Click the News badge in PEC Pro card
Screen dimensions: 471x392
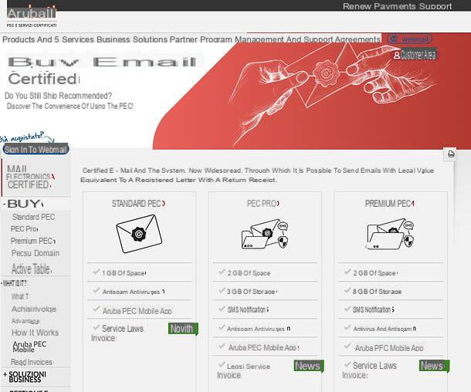pos(308,366)
